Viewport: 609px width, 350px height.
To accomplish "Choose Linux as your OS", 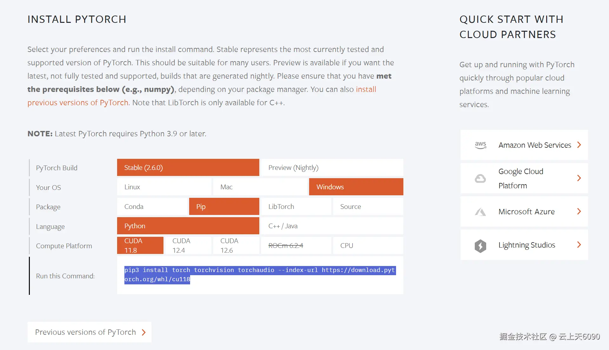I will coord(164,187).
